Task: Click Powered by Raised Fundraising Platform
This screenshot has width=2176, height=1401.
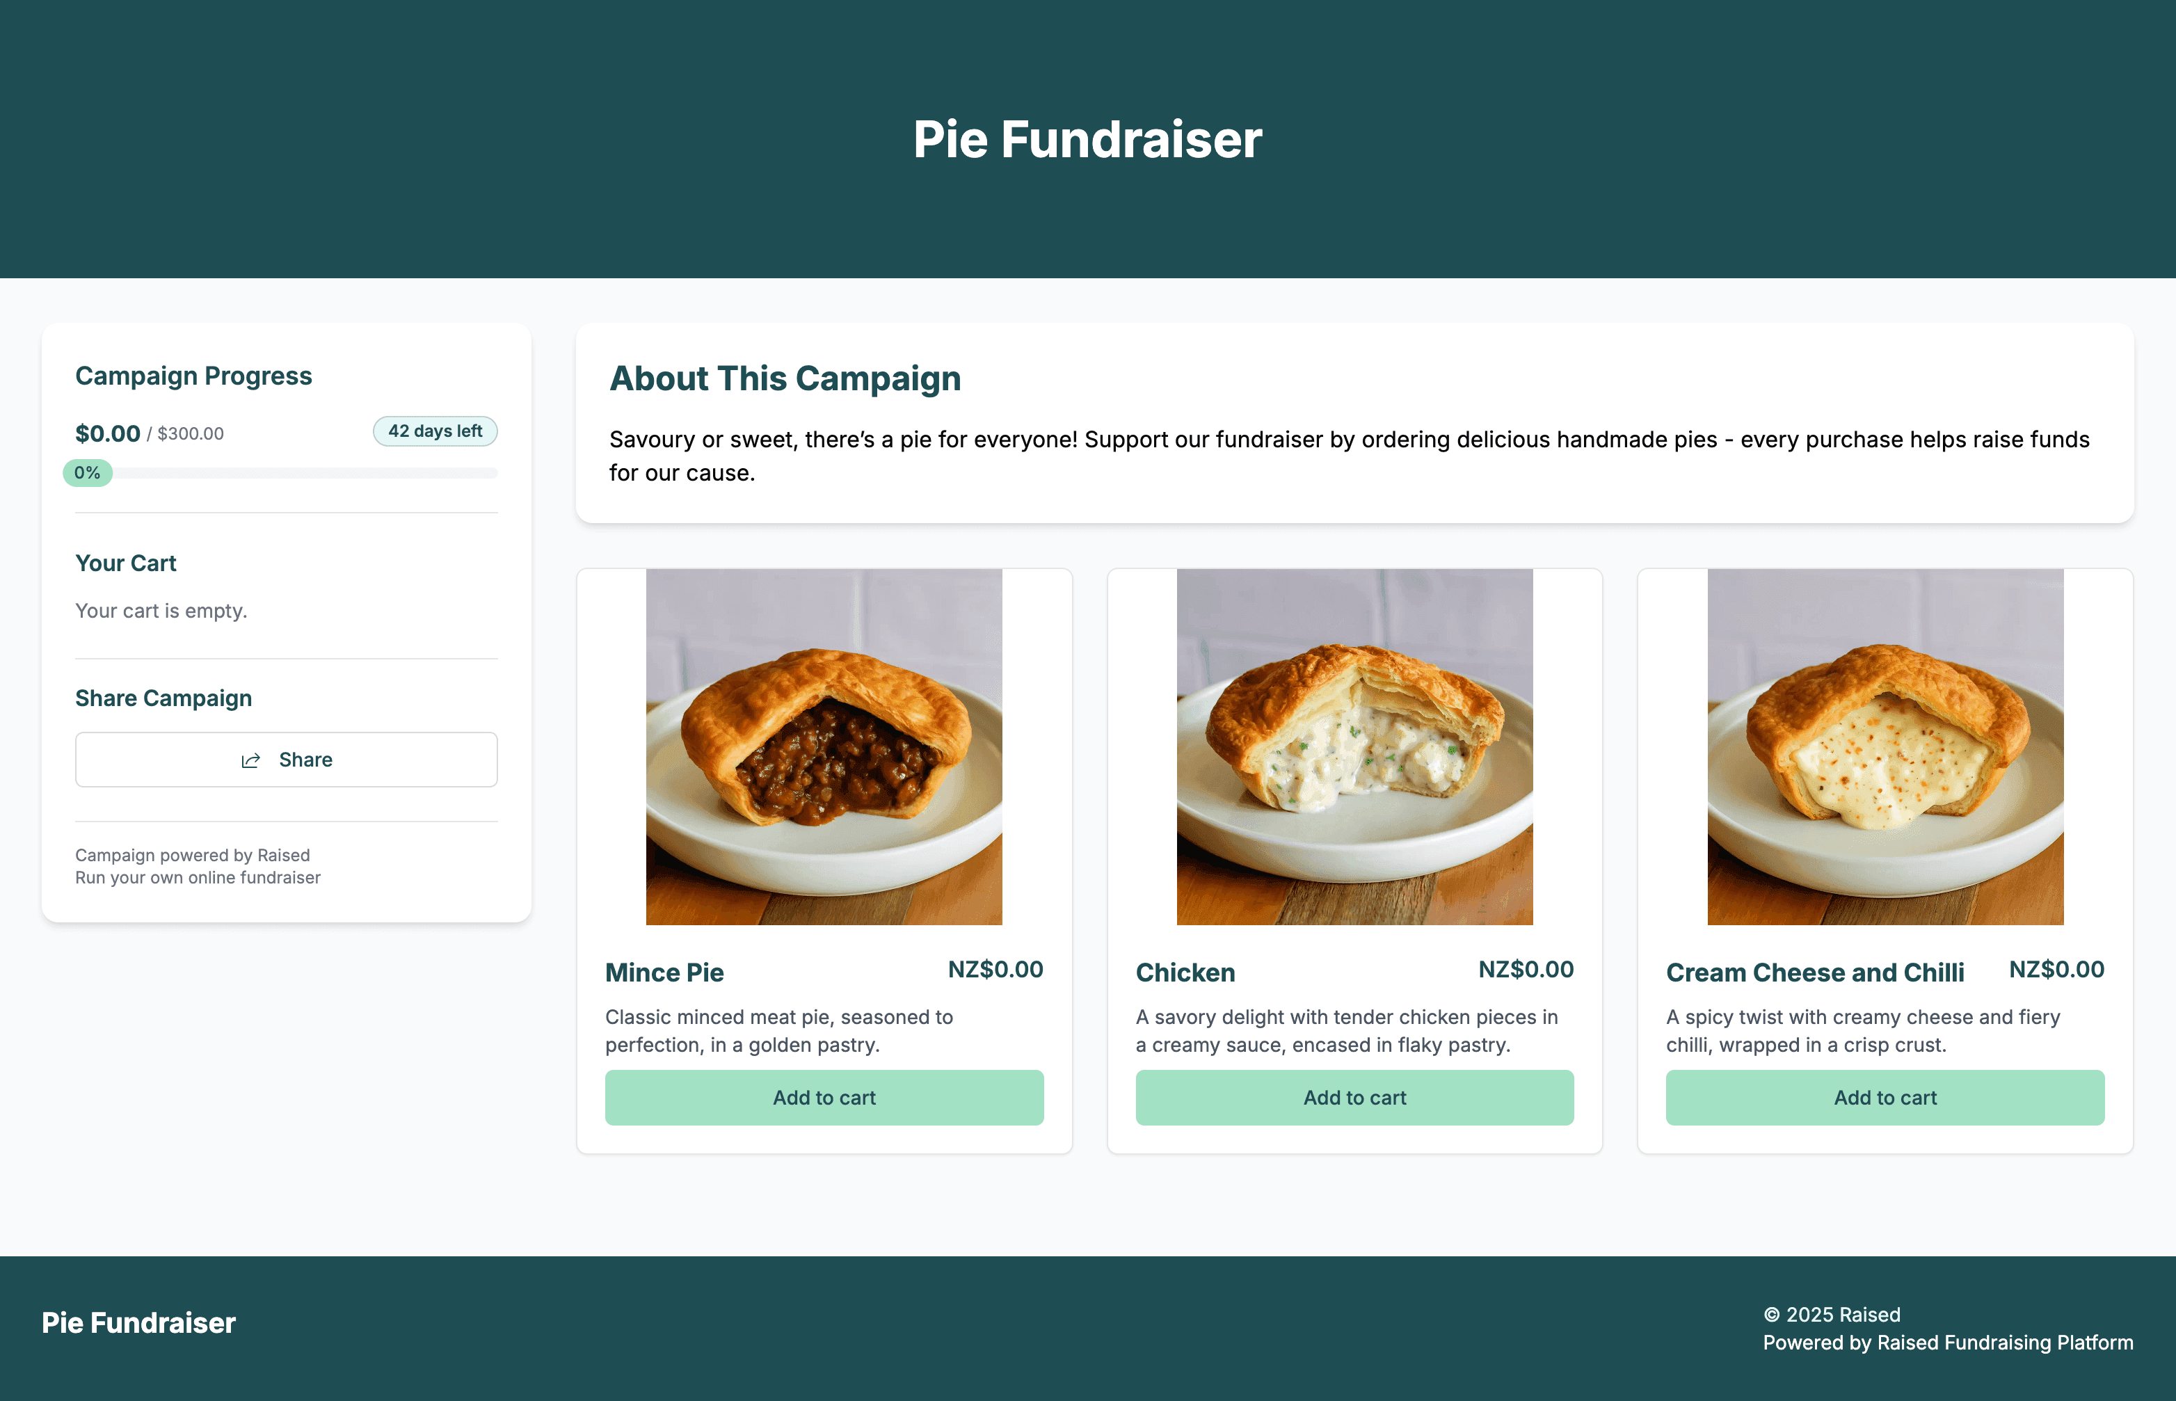Action: 1946,1342
